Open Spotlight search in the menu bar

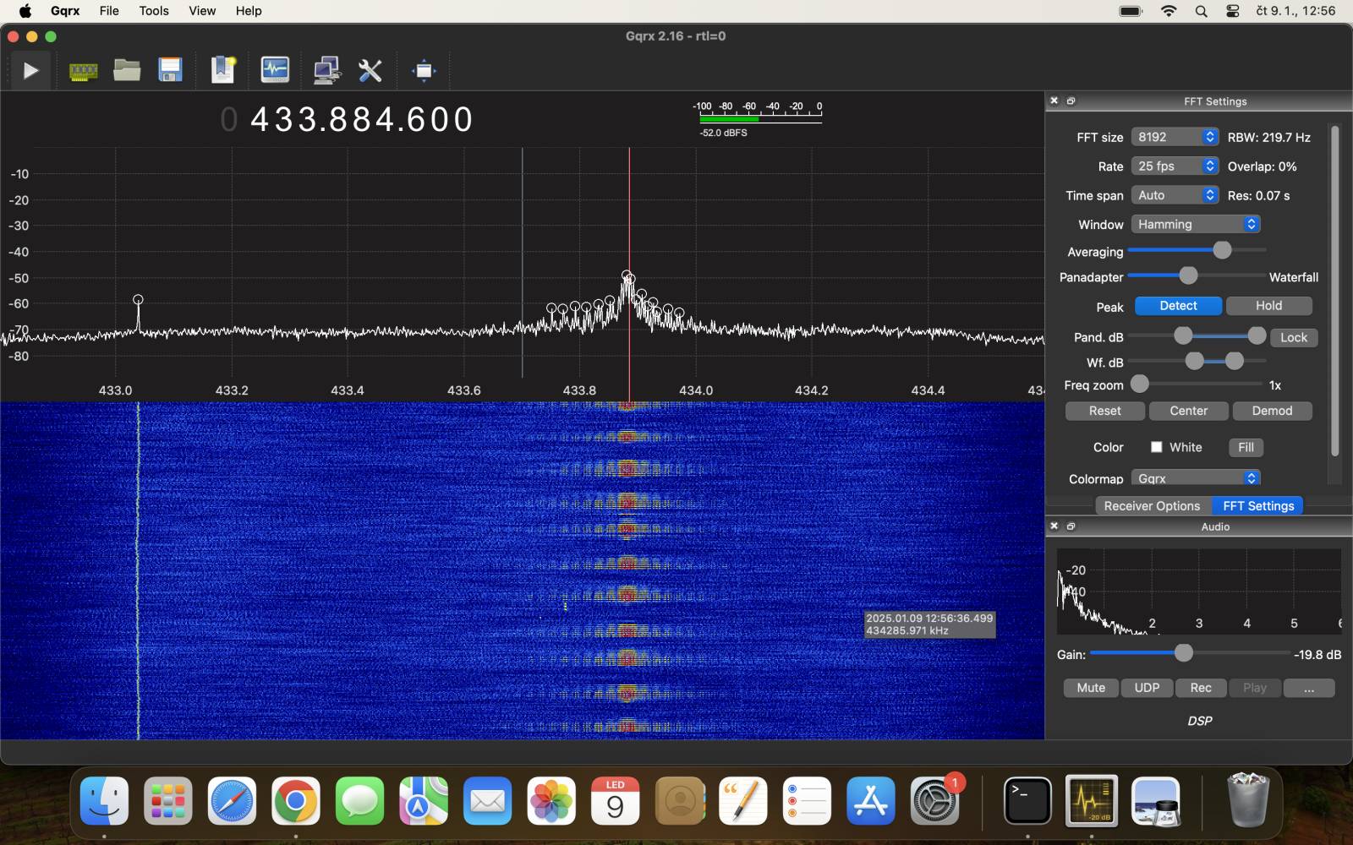point(1201,11)
